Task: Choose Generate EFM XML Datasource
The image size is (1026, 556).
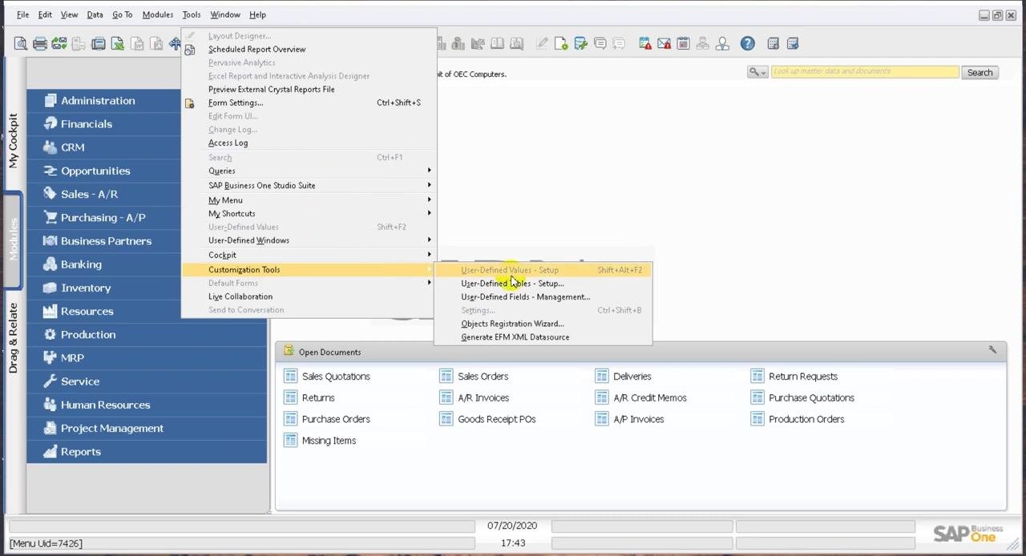Action: pyautogui.click(x=515, y=337)
